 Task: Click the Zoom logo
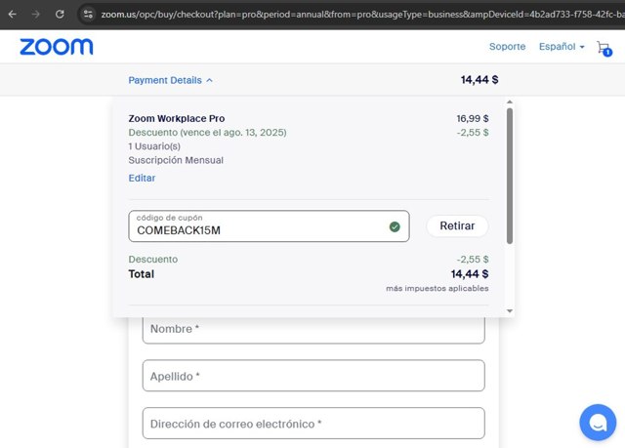point(57,47)
